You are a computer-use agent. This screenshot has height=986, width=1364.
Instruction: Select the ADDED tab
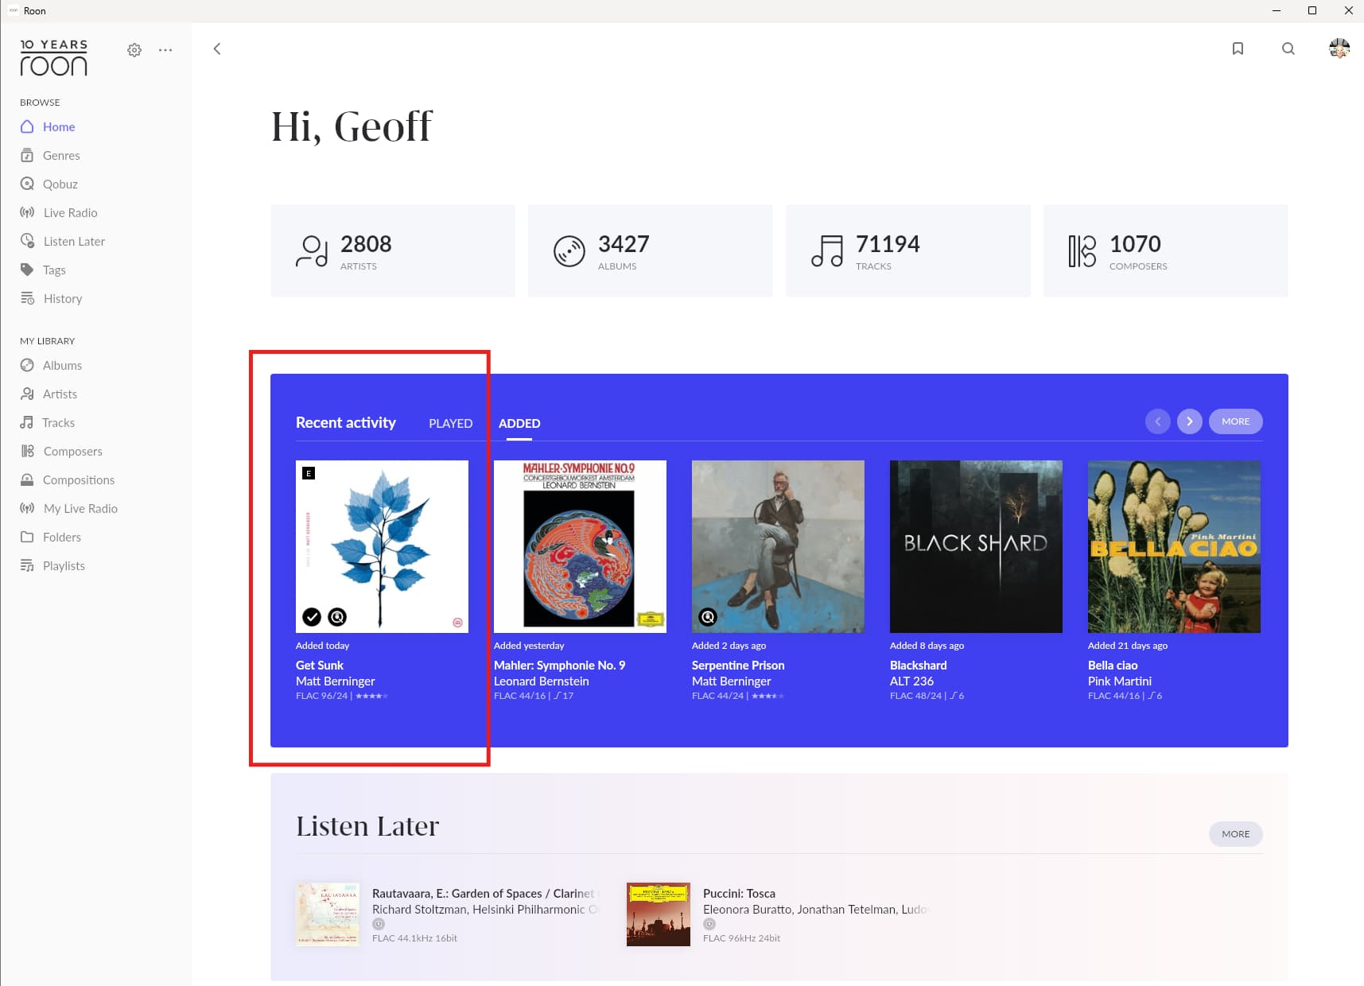tap(519, 423)
